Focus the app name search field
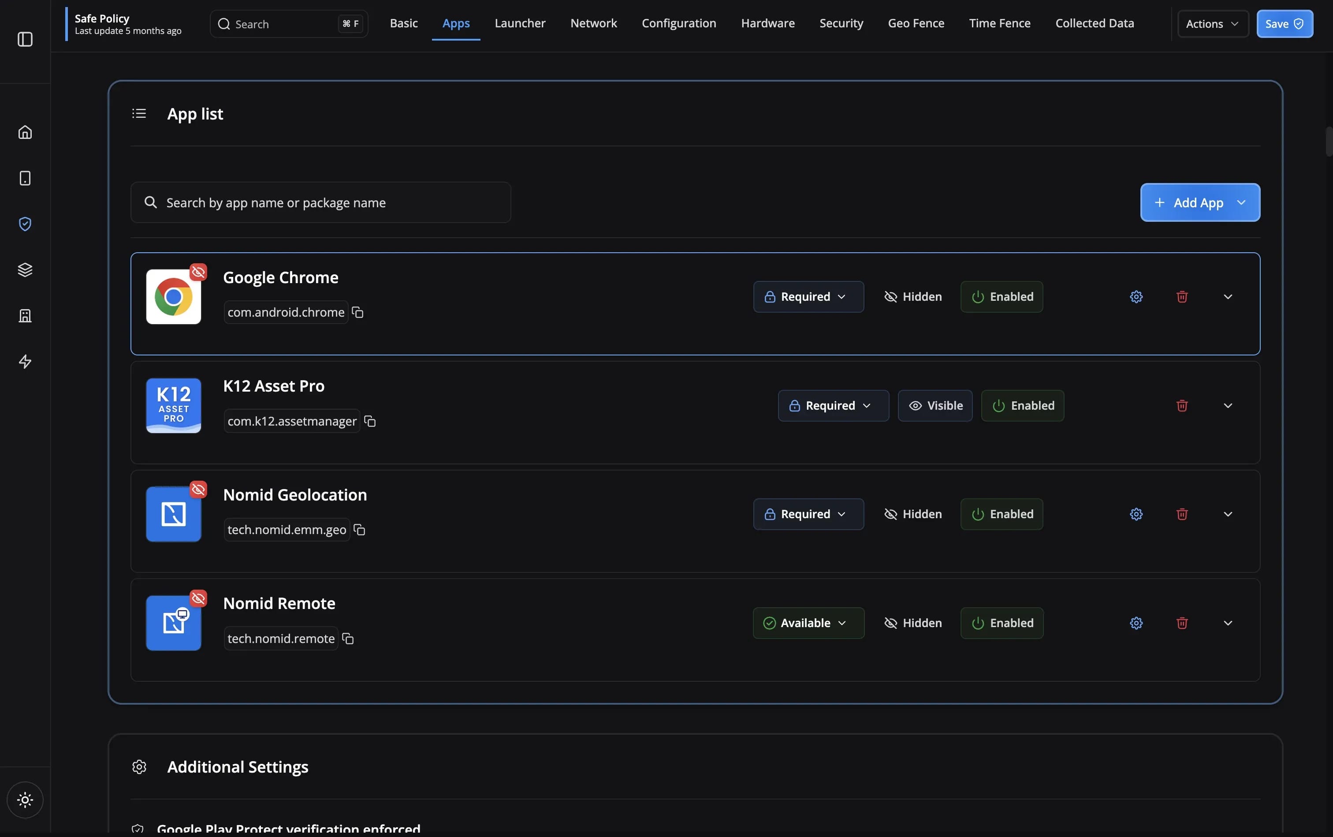The width and height of the screenshot is (1333, 837). tap(321, 202)
